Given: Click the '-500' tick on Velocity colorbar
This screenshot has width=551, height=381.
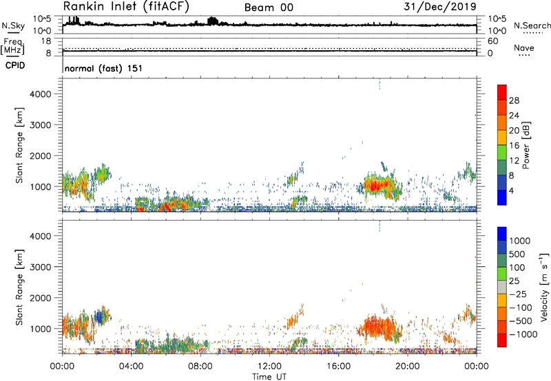Looking at the screenshot, I should [521, 321].
